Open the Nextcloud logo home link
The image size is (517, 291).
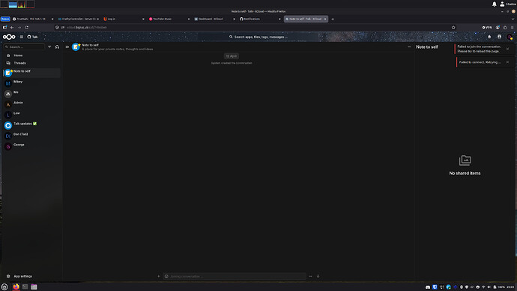9,37
